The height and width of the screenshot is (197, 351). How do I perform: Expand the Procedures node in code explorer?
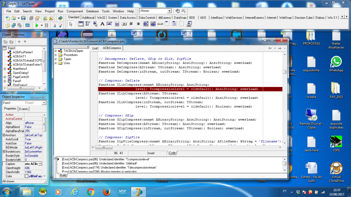56,55
